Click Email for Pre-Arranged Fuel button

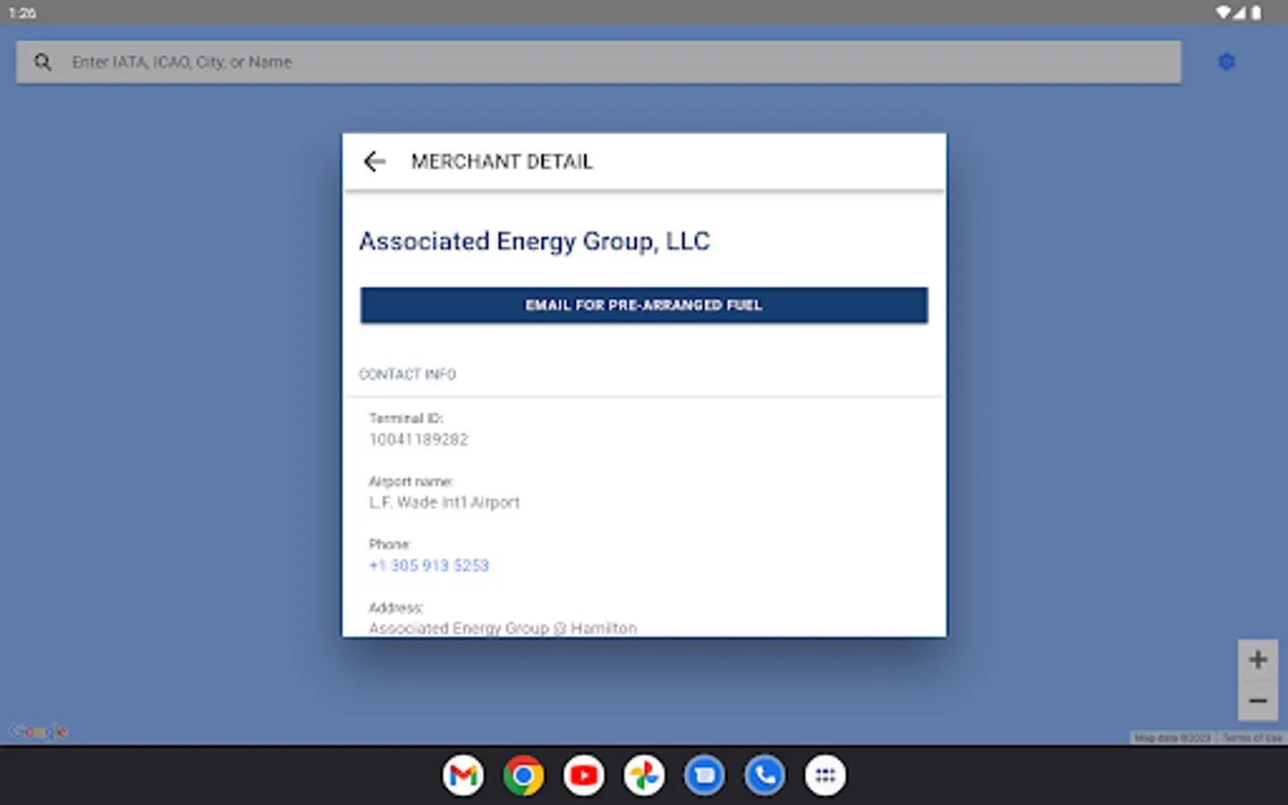coord(644,305)
